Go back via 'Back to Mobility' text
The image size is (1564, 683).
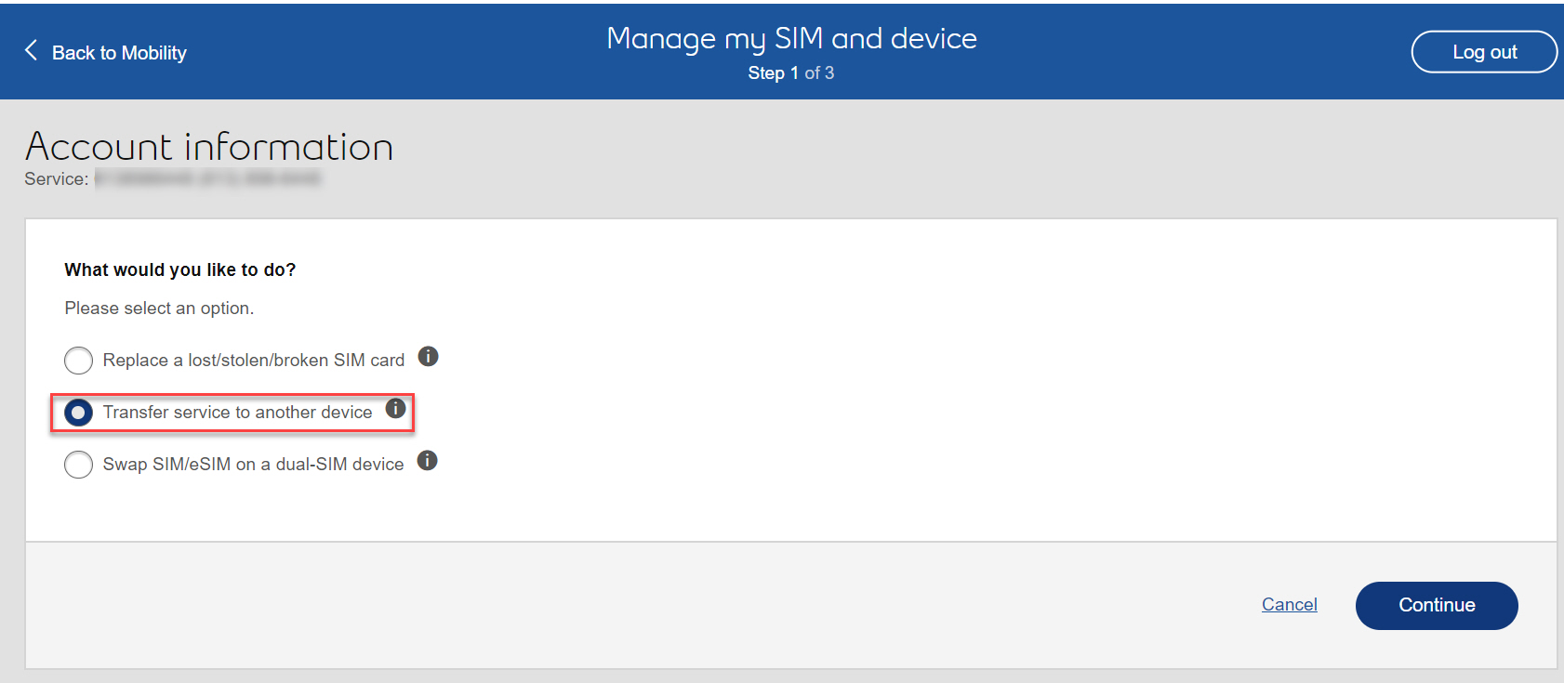pos(119,53)
